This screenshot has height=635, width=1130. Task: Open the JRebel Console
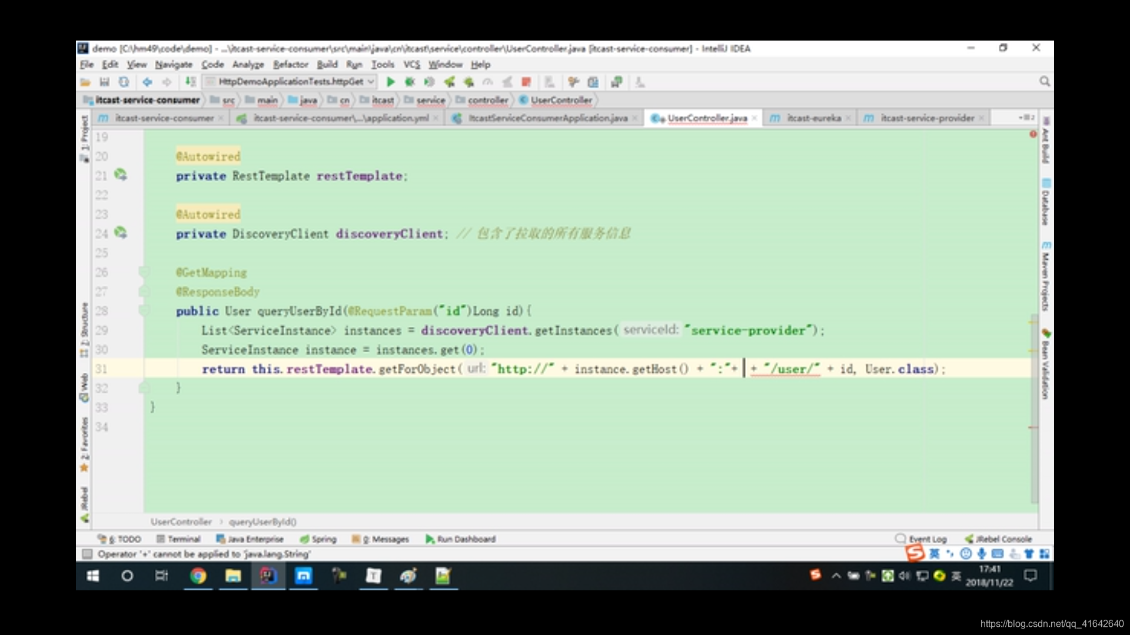(998, 539)
